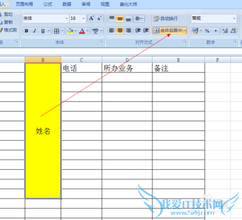Image resolution: width=242 pixels, height=220 pixels.
Task: Open 数字 dialog launcher
Action: [235, 42]
